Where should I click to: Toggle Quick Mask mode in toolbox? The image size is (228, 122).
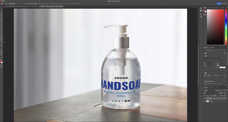click(x=2, y=65)
